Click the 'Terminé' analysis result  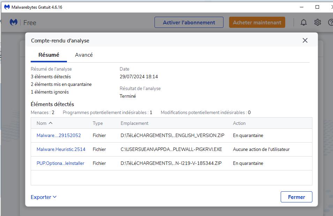[x=128, y=96]
